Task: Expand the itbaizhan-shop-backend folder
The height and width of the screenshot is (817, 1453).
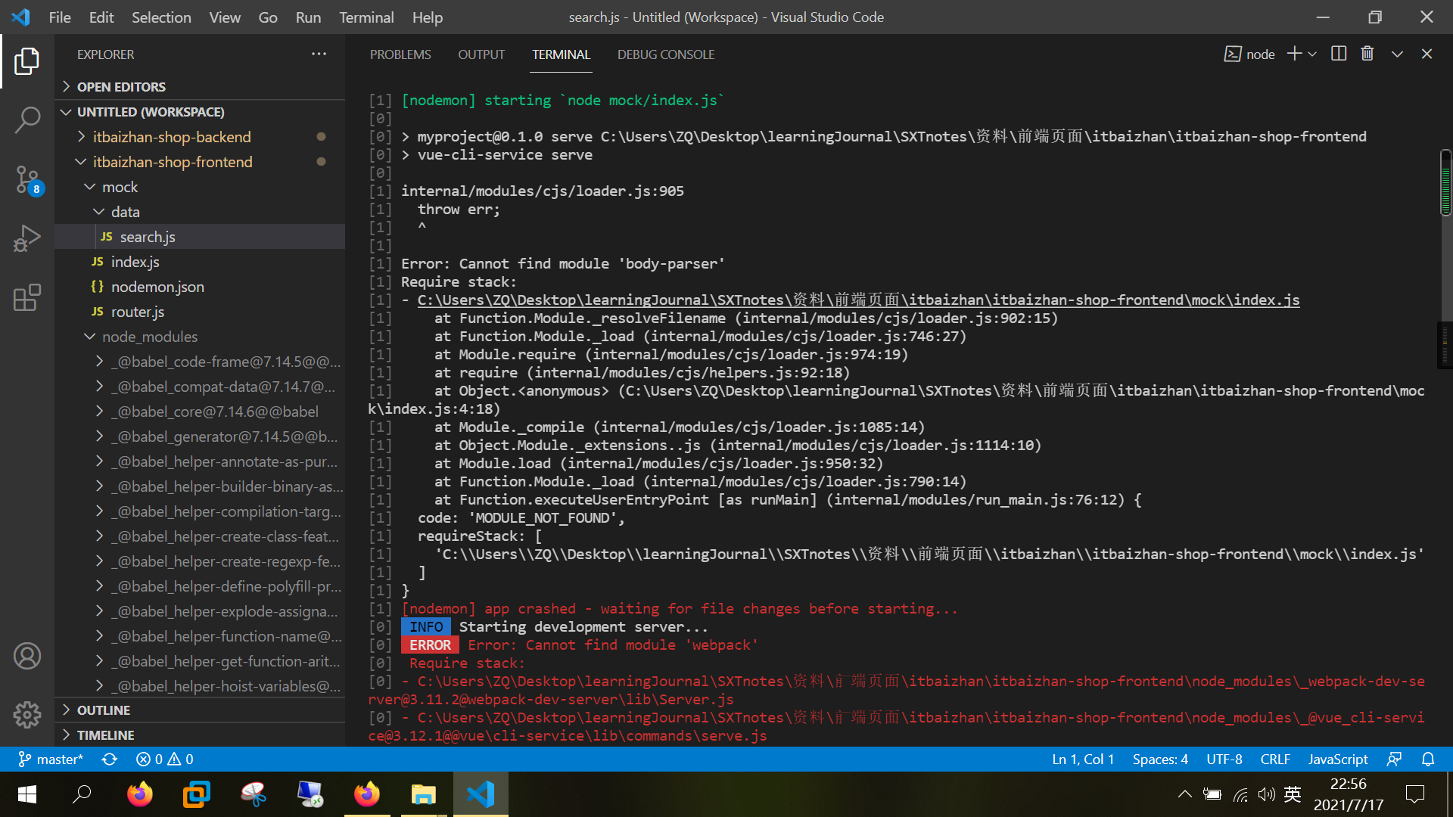Action: click(x=200, y=137)
